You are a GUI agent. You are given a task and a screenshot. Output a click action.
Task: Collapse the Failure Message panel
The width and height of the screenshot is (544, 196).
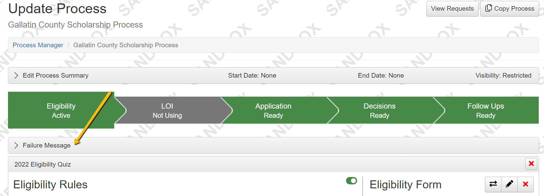point(46,145)
